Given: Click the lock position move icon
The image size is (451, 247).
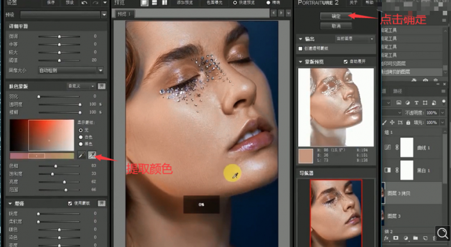Looking at the screenshot, I should point(392,123).
